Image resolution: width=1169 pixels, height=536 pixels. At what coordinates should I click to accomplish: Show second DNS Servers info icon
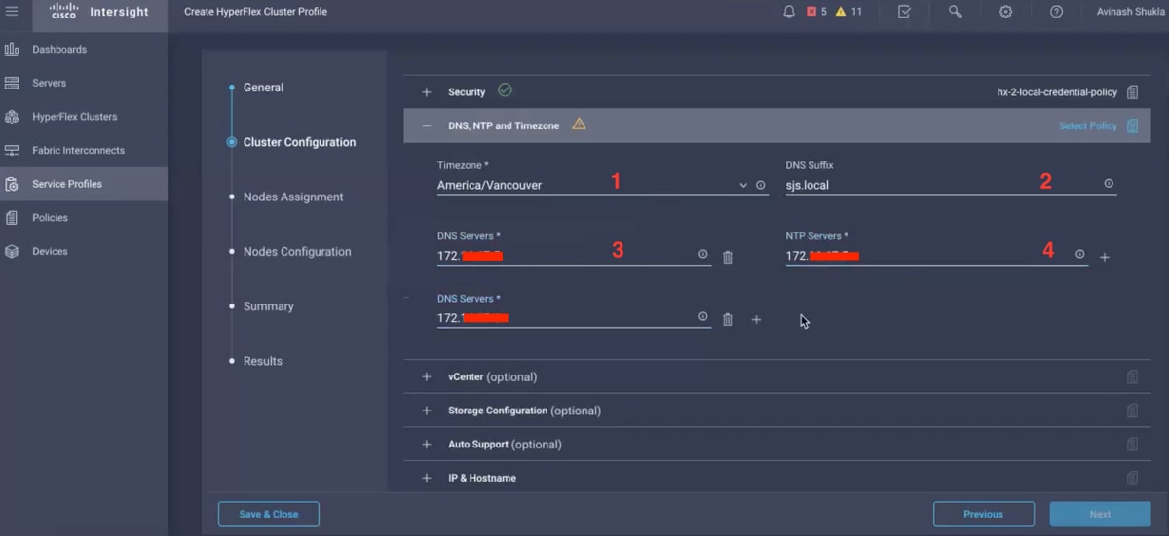(x=703, y=316)
